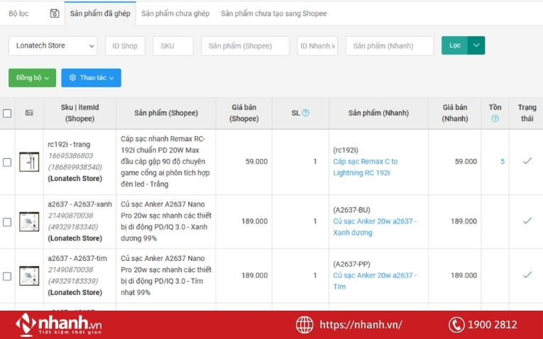
Task: Open the Lonatech Store shop dropdown
Action: click(x=53, y=45)
